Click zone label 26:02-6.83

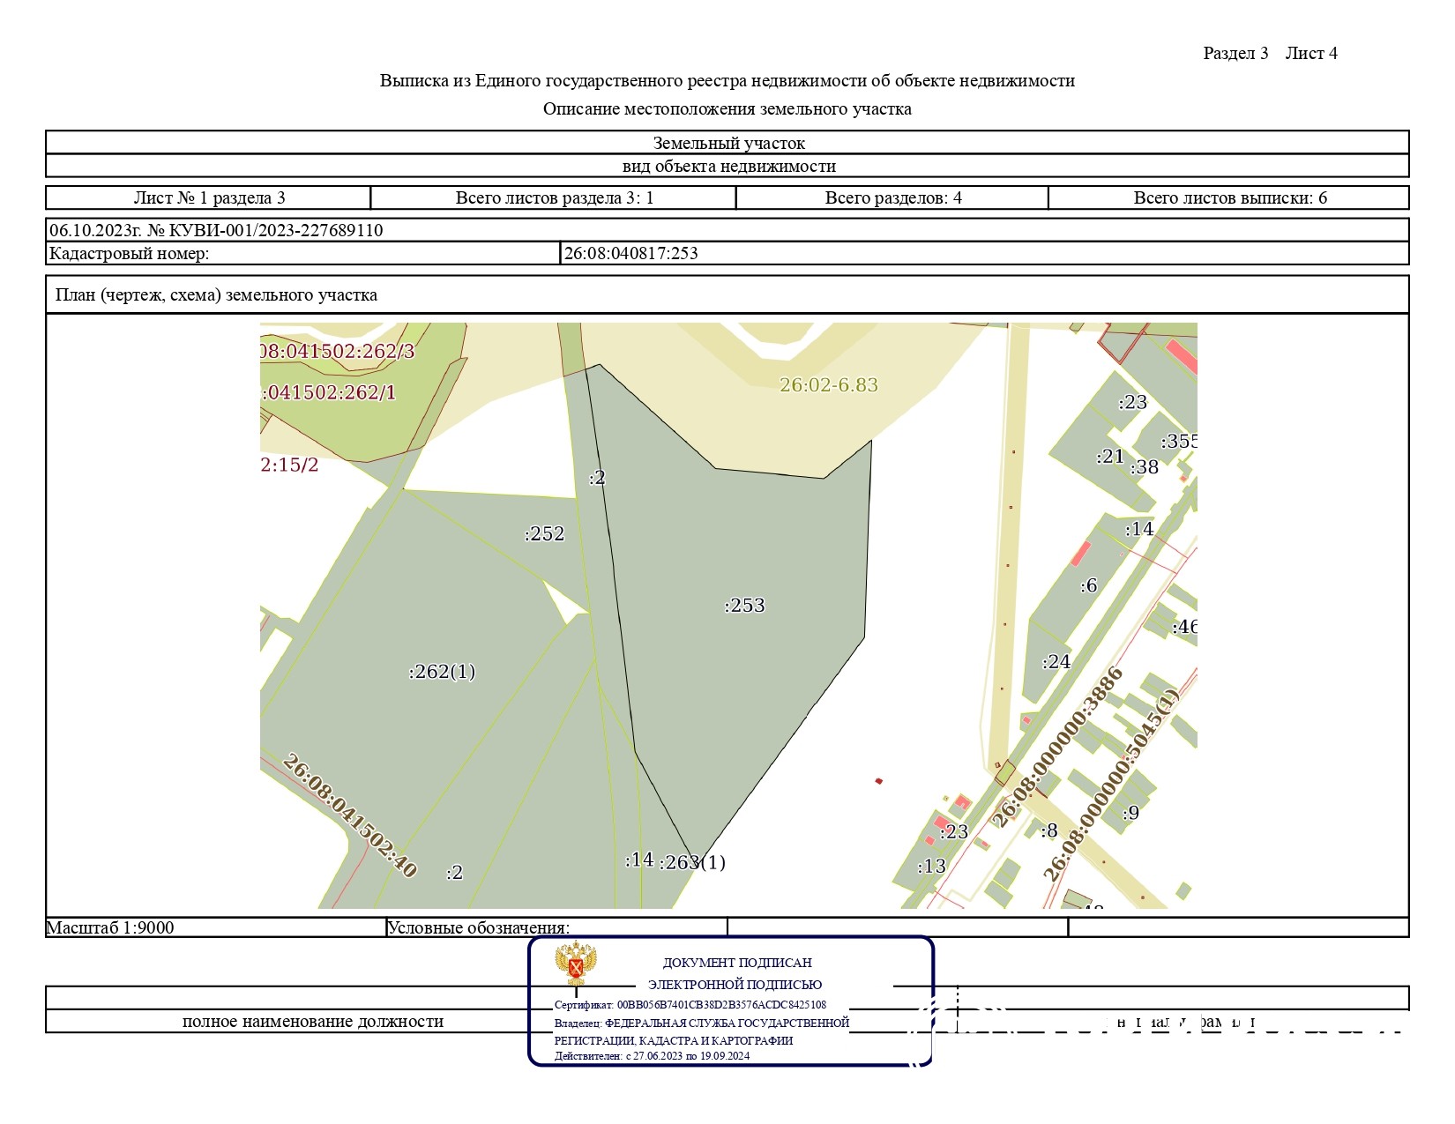tap(829, 385)
